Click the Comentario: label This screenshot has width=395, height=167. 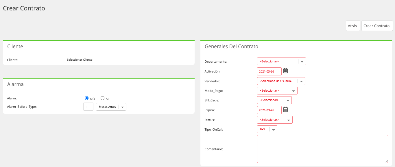214,149
